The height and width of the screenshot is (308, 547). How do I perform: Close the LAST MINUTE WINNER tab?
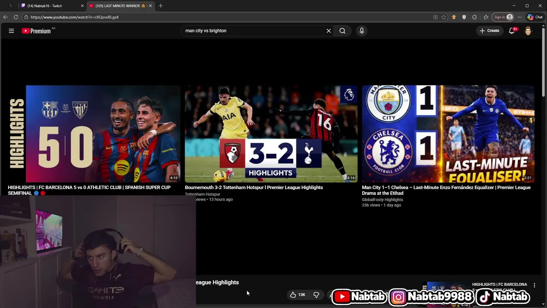[x=150, y=6]
